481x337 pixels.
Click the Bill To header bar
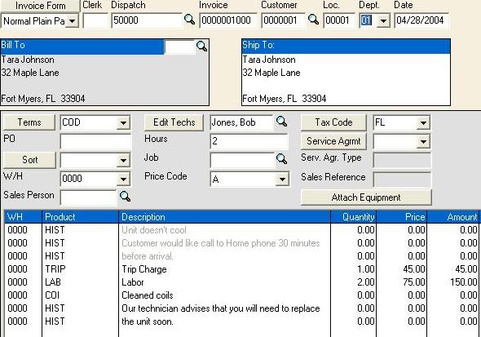click(82, 47)
